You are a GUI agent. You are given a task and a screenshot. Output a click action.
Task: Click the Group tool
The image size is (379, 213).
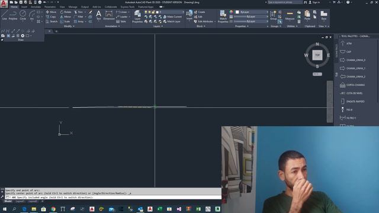pos(274,15)
